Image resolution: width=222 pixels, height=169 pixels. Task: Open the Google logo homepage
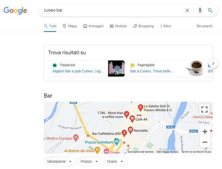pos(15,10)
